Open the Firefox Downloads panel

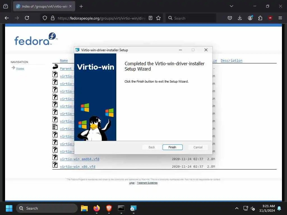[240, 18]
